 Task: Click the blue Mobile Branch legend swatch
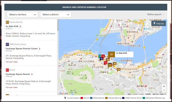coord(91,98)
